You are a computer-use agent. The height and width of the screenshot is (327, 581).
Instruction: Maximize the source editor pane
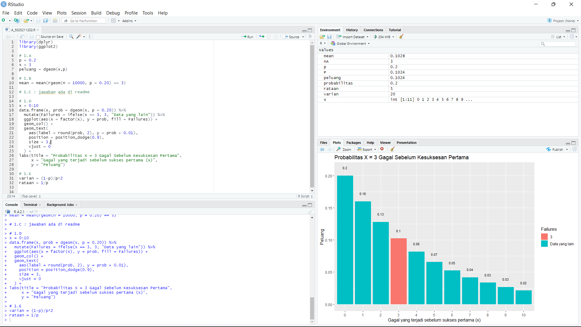[x=310, y=30]
